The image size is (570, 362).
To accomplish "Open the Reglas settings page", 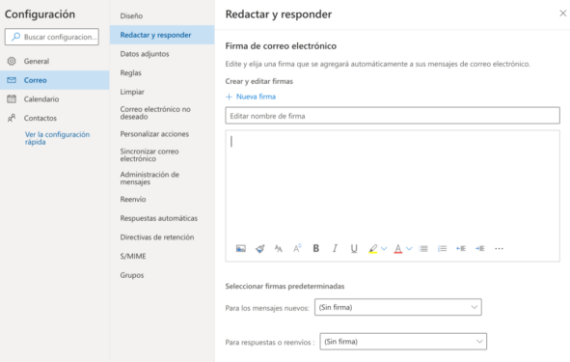I will (x=162, y=72).
